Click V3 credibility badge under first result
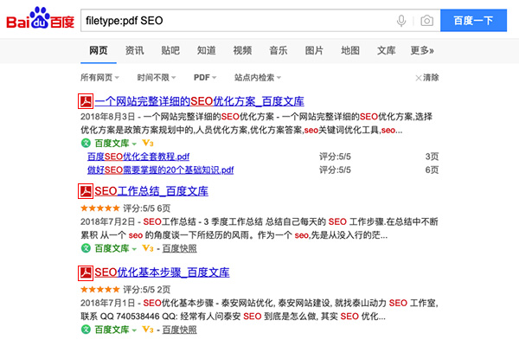The width and height of the screenshot is (519, 346). [x=148, y=143]
